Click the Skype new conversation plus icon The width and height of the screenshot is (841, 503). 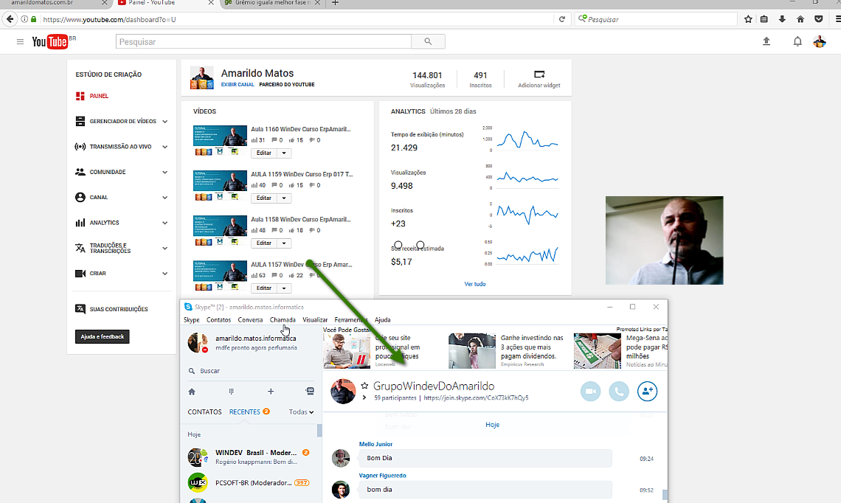pyautogui.click(x=271, y=392)
